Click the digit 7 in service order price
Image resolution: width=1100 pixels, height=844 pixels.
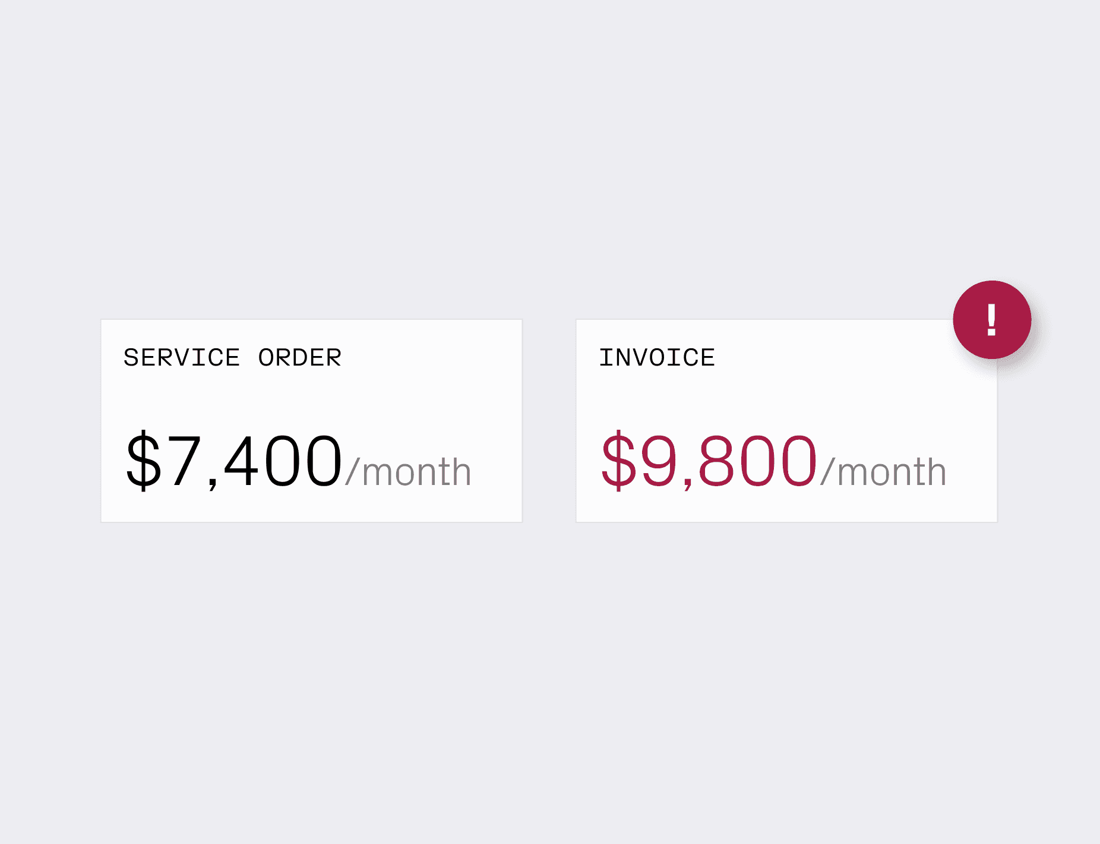183,461
